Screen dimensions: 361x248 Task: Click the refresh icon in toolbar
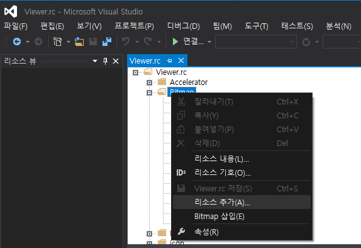point(306,42)
